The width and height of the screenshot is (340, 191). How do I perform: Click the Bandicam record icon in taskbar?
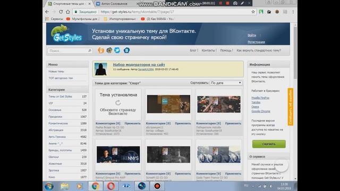click(x=157, y=186)
